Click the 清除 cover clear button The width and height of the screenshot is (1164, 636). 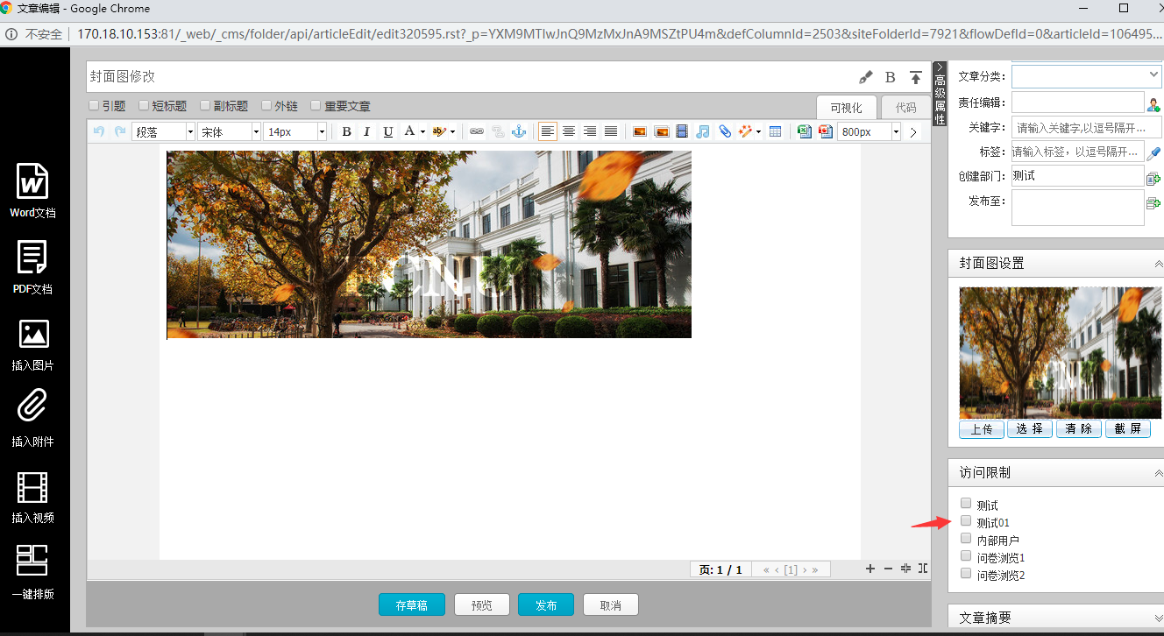click(1079, 429)
